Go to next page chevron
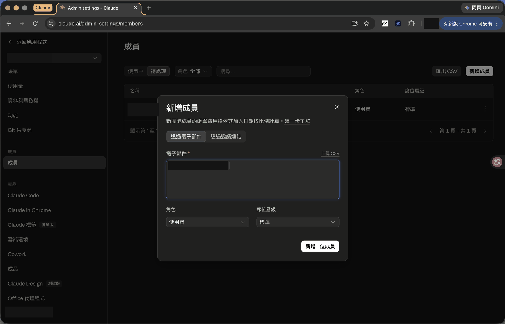This screenshot has width=505, height=324. pos(485,131)
